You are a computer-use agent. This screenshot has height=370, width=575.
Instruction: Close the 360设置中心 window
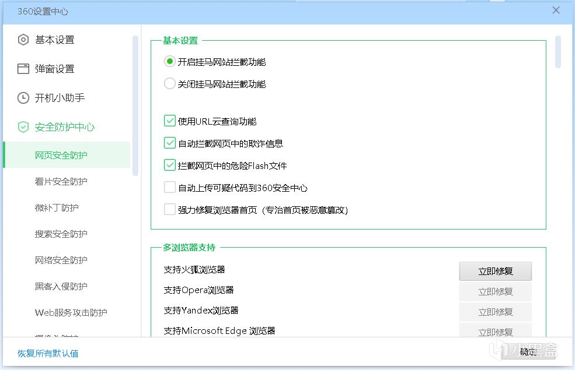556,10
